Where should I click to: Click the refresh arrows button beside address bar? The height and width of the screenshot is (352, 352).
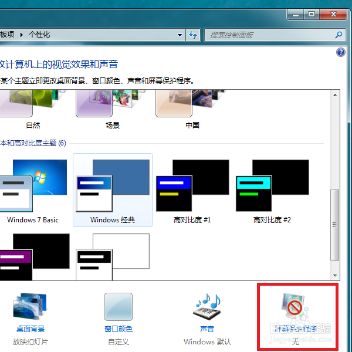pos(193,35)
